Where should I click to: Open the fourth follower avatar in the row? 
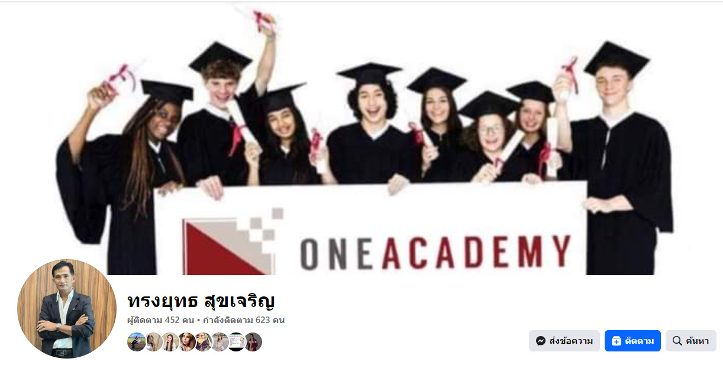(186, 342)
